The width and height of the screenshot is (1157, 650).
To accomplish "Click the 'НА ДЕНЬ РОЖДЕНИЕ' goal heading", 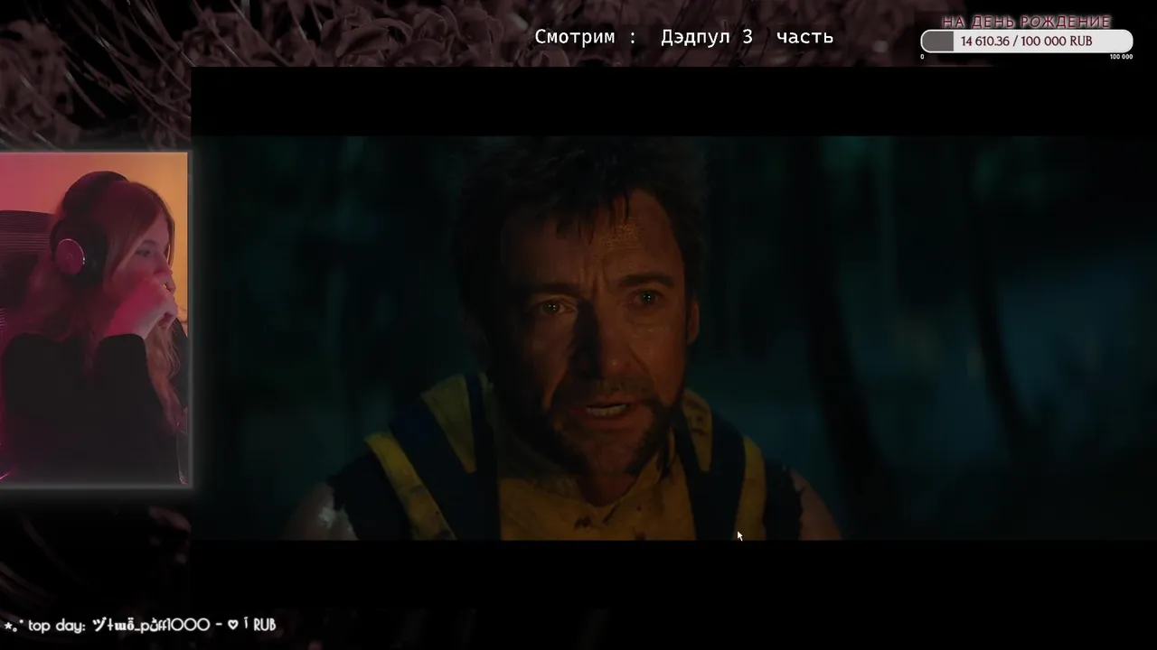I will [1027, 22].
